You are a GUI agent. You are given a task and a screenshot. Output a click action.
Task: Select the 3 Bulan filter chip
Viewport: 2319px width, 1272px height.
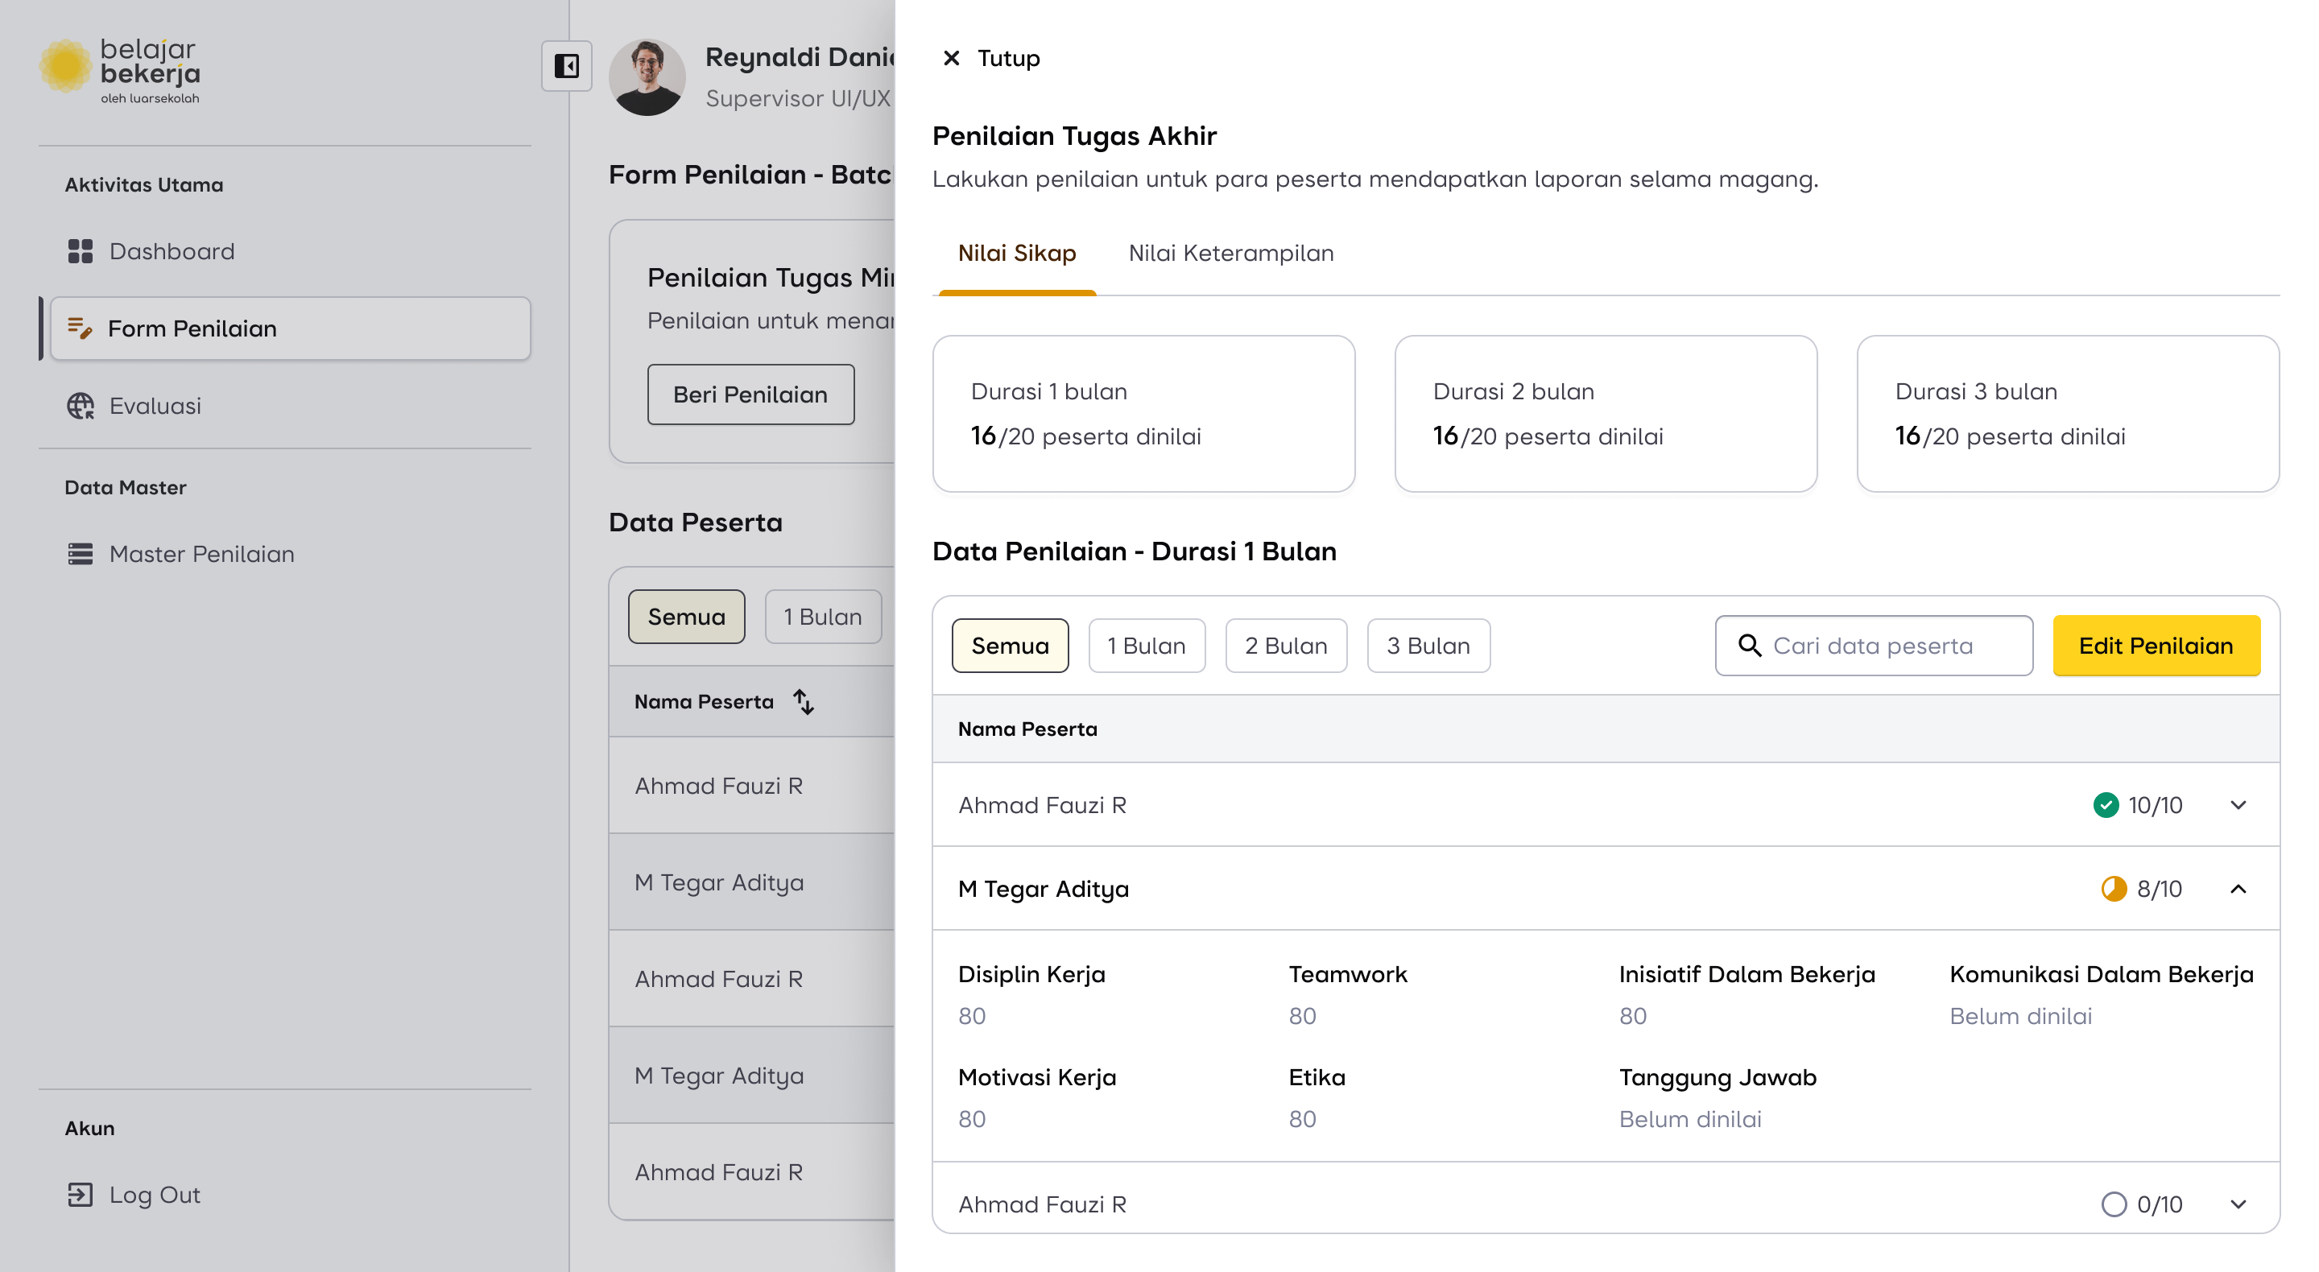pyautogui.click(x=1427, y=646)
